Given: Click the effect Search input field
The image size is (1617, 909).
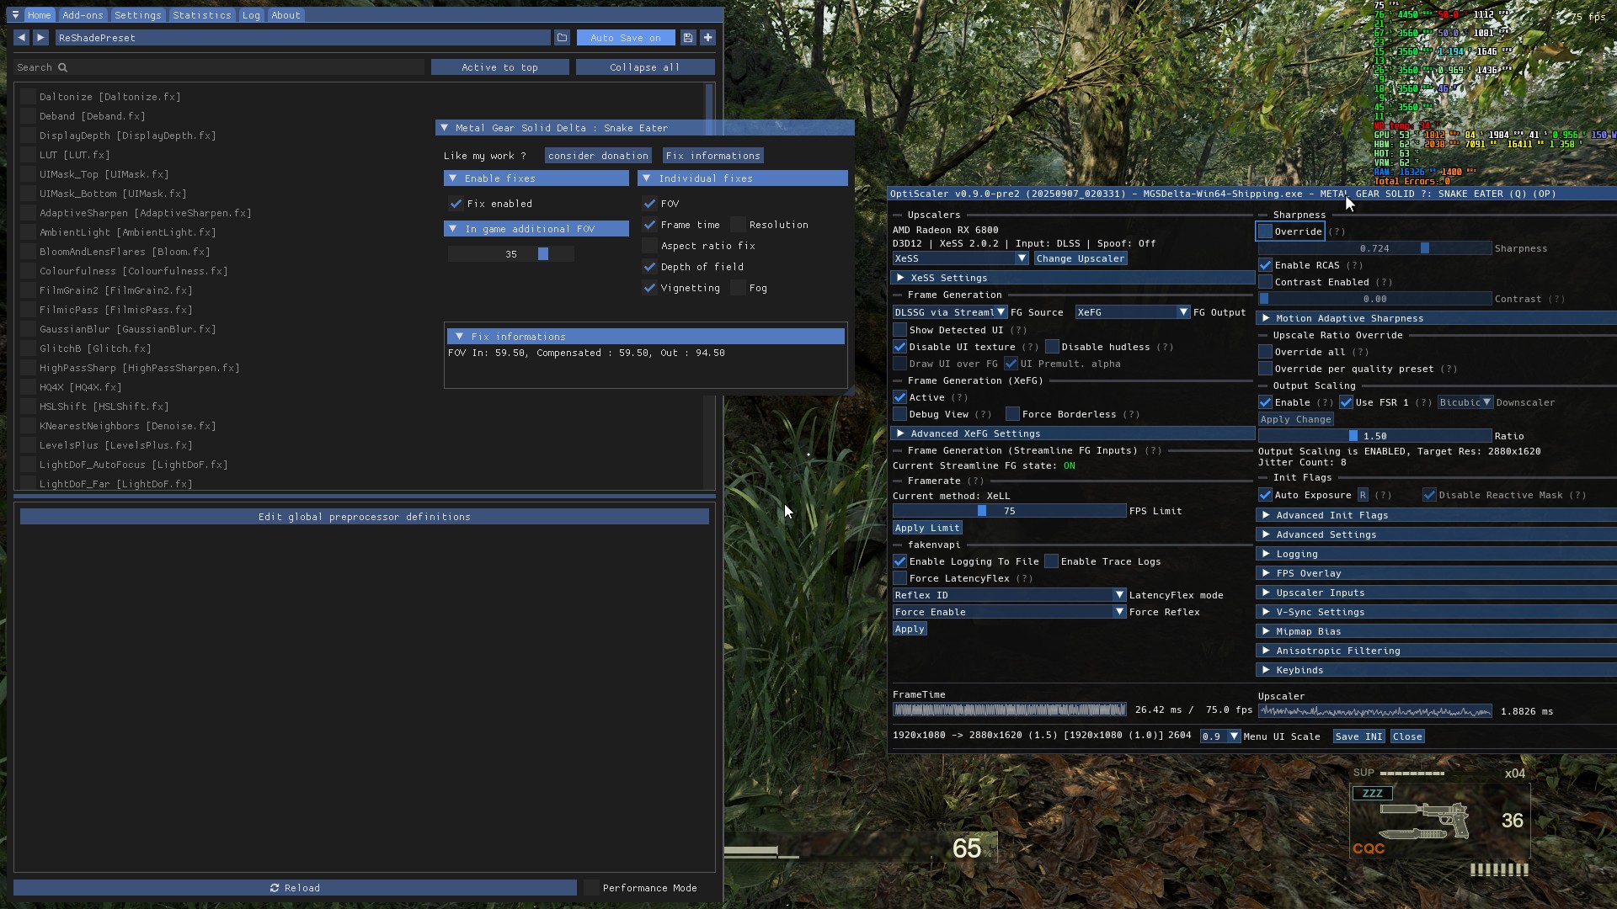Looking at the screenshot, I should click(x=219, y=67).
